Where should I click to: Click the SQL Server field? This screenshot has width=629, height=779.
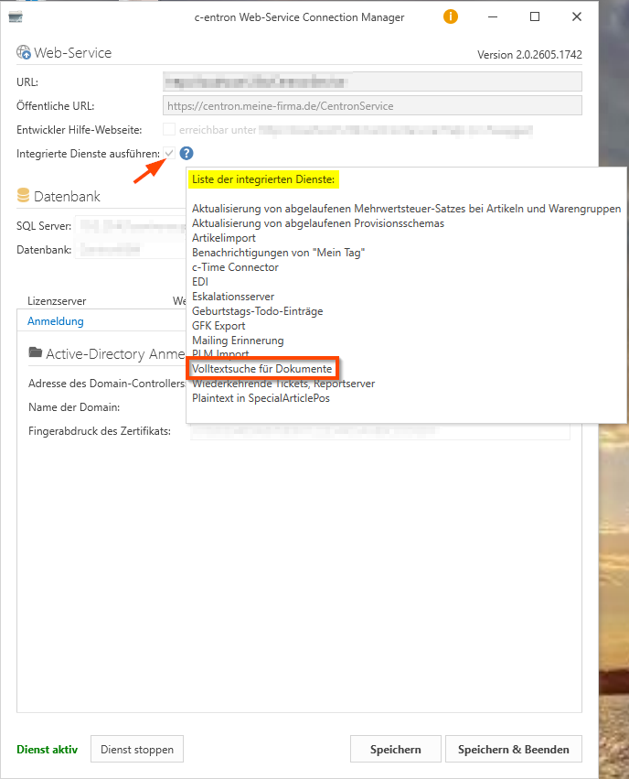click(131, 226)
